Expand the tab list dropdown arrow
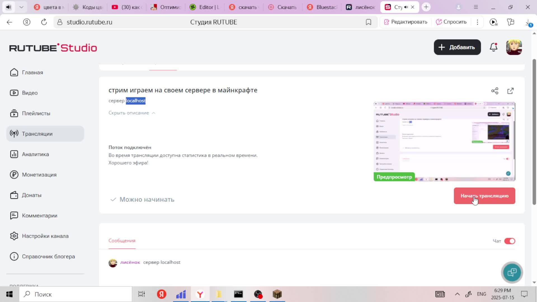Screen dimensions: 537x302 (x=21, y=7)
